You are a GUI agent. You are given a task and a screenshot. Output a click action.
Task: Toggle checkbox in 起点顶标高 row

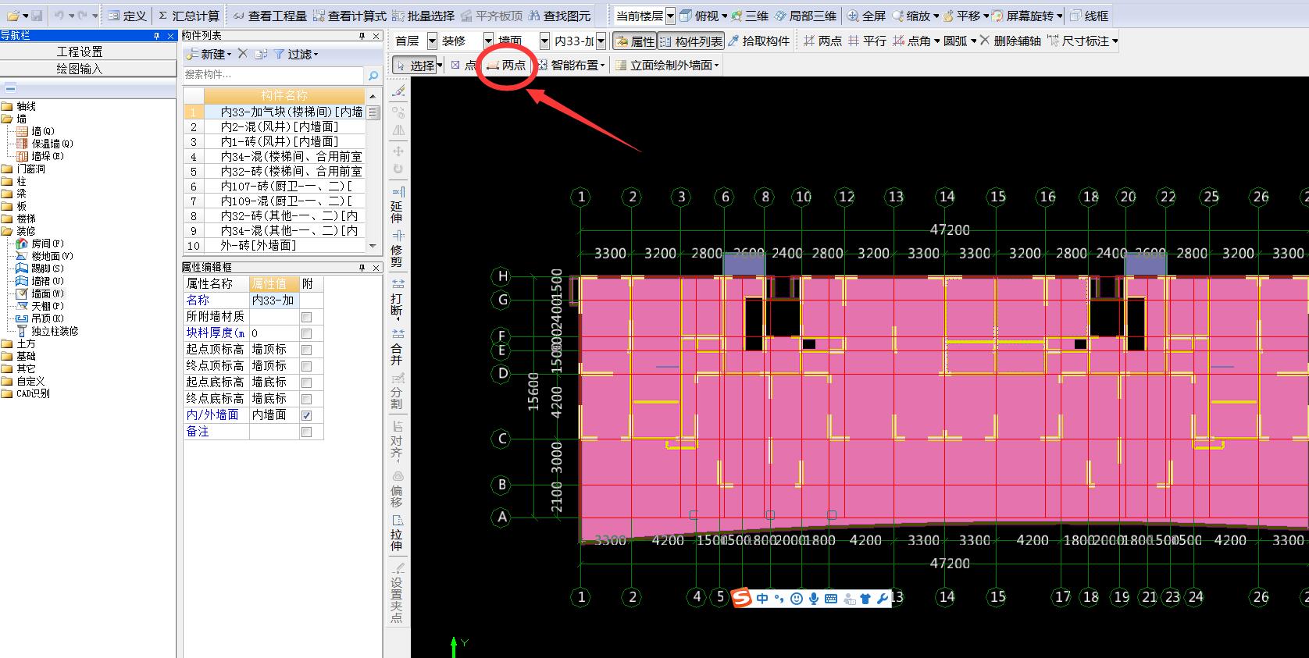pyautogui.click(x=306, y=350)
